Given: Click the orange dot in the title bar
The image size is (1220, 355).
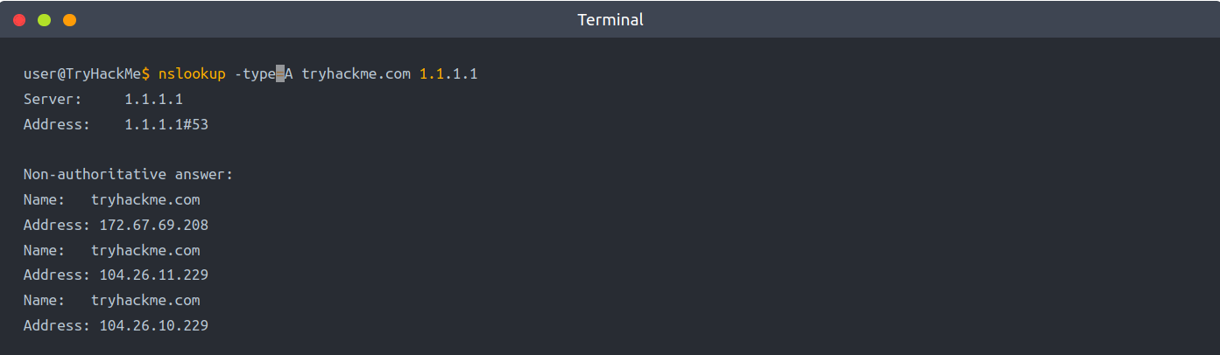Looking at the screenshot, I should 70,19.
